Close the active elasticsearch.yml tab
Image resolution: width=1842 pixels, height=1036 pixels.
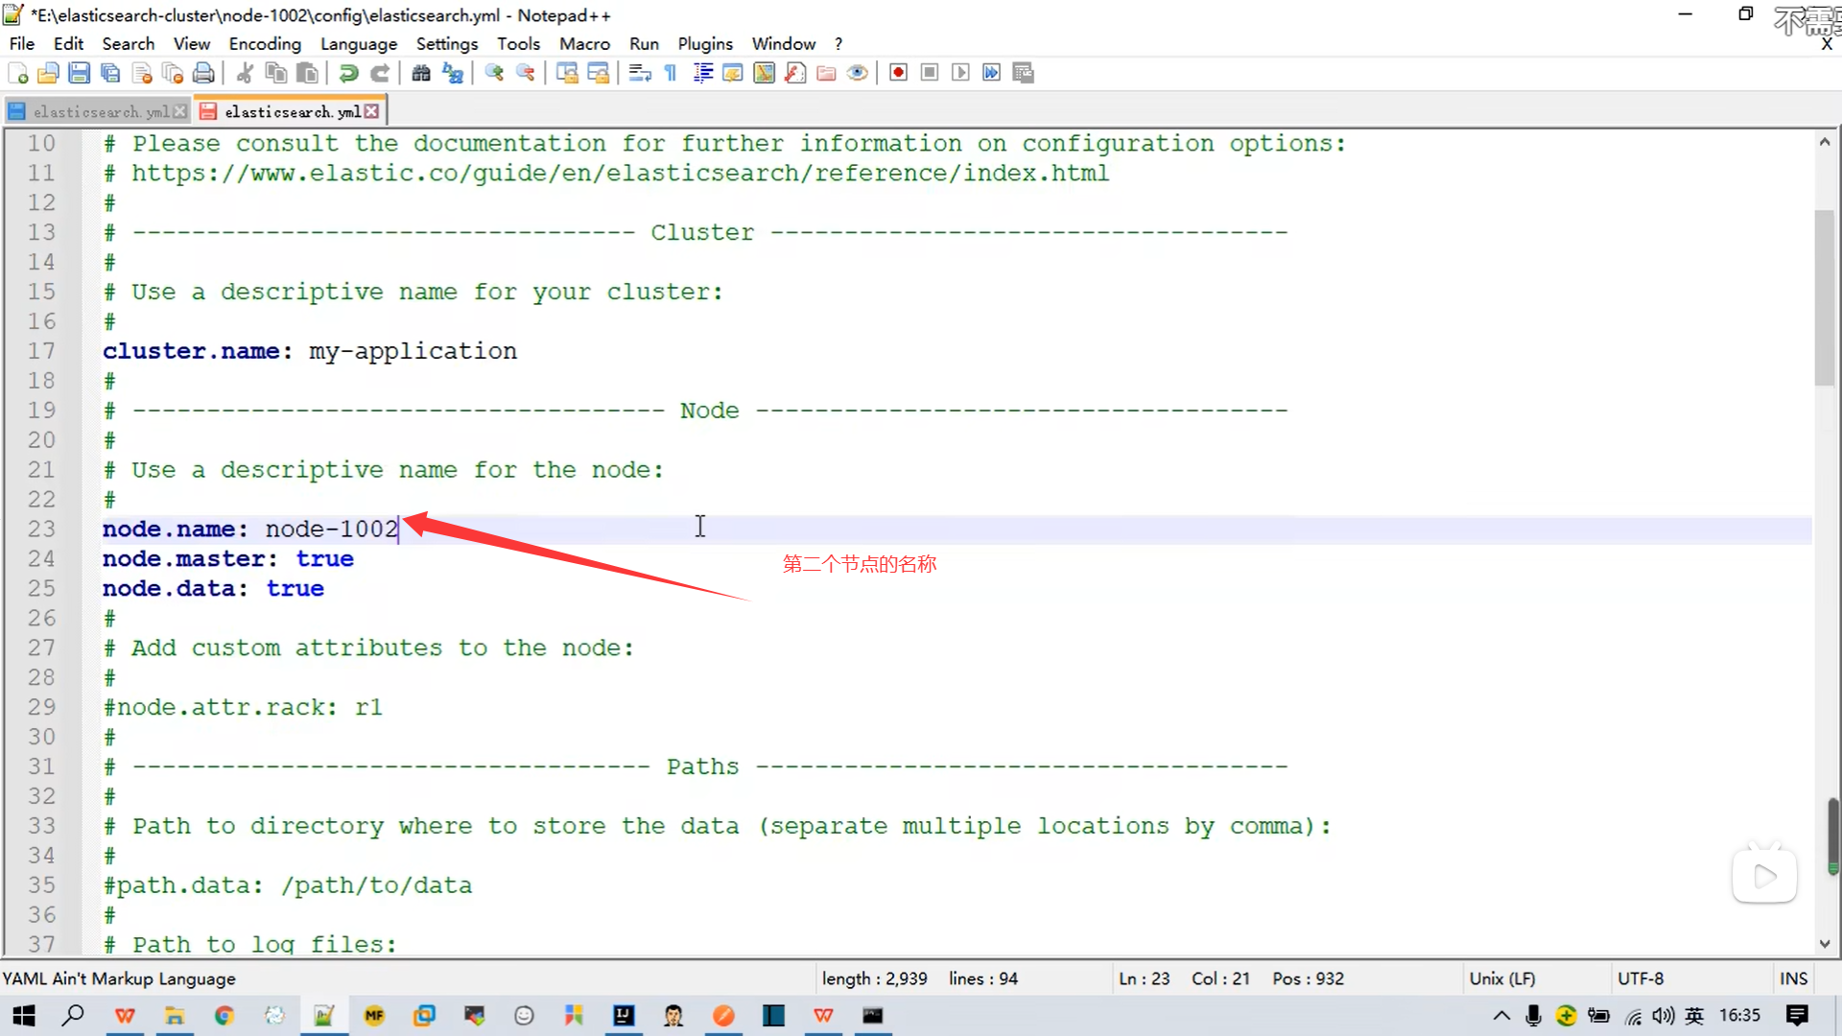click(372, 112)
